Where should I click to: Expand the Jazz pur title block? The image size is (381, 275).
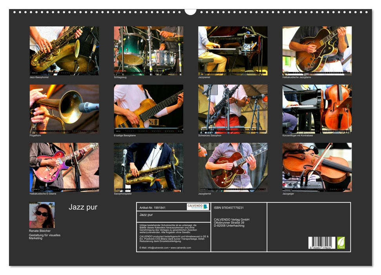pyautogui.click(x=84, y=207)
